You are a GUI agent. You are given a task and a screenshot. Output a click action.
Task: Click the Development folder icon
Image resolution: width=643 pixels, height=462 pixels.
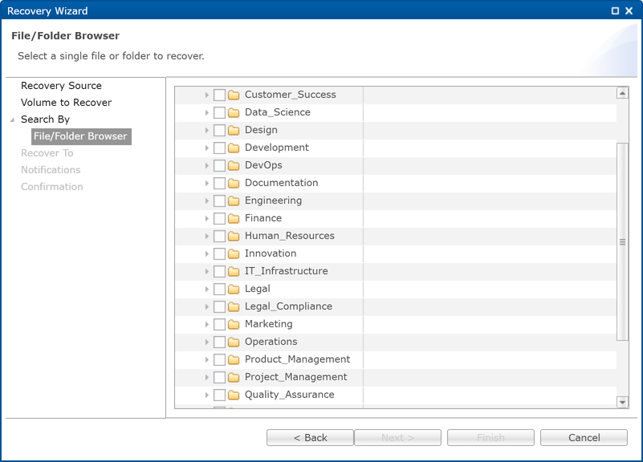coord(234,148)
